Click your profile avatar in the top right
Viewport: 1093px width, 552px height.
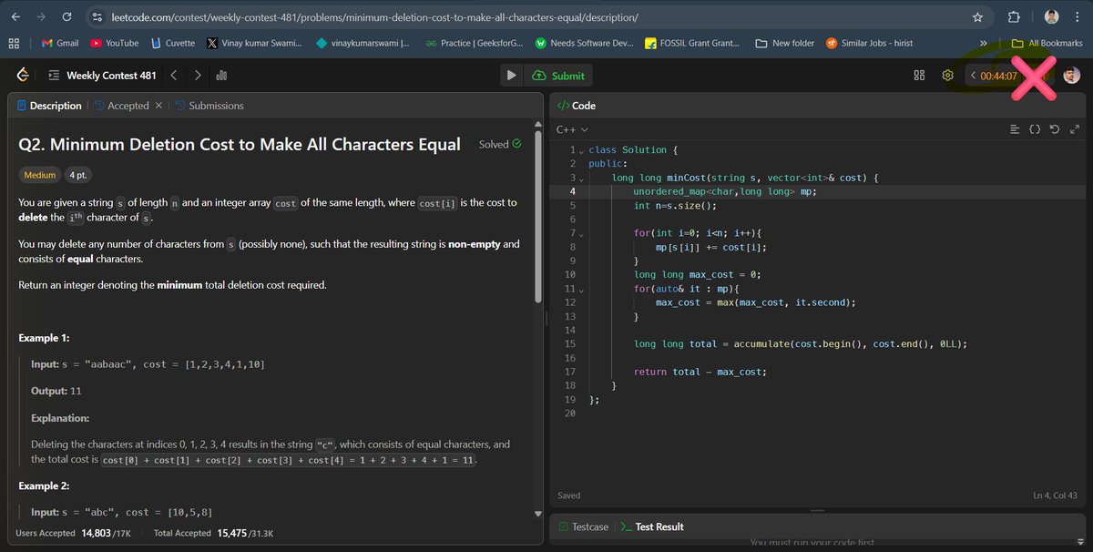[x=1071, y=75]
